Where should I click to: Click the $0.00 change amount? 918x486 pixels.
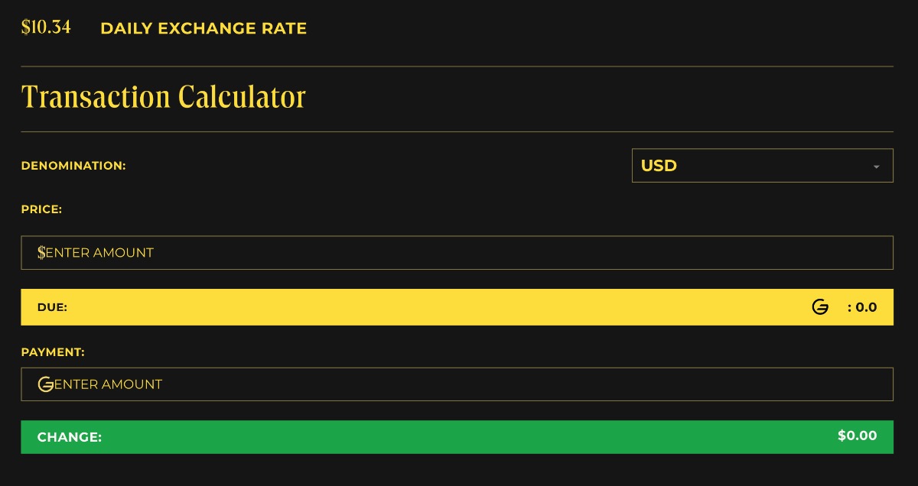click(x=857, y=436)
